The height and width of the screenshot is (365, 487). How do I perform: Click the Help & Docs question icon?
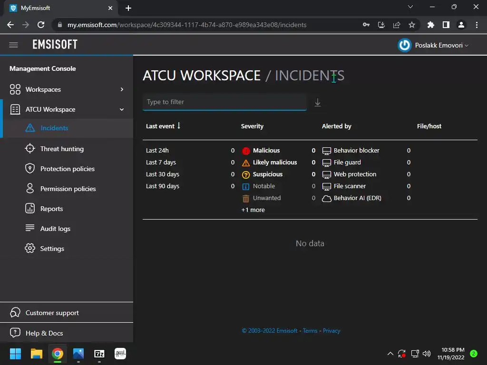click(15, 333)
